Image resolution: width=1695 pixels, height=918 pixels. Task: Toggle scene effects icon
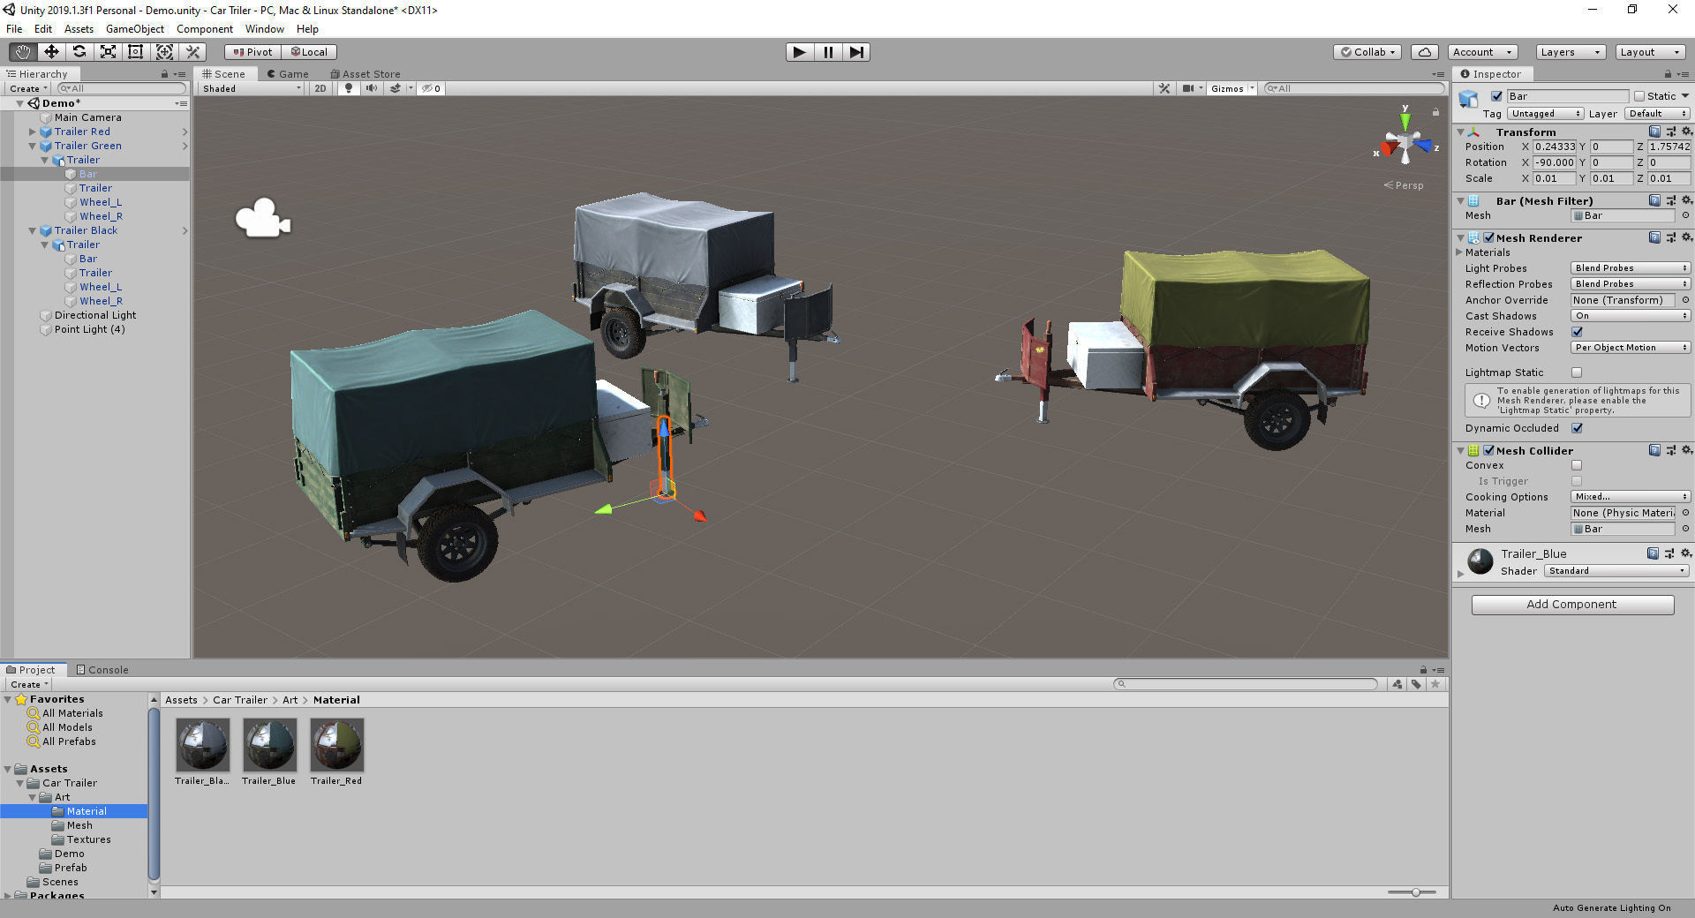pos(396,88)
